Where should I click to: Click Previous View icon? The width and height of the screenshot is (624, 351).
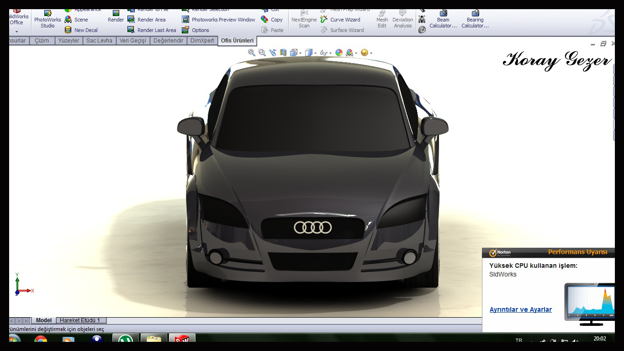coord(273,53)
